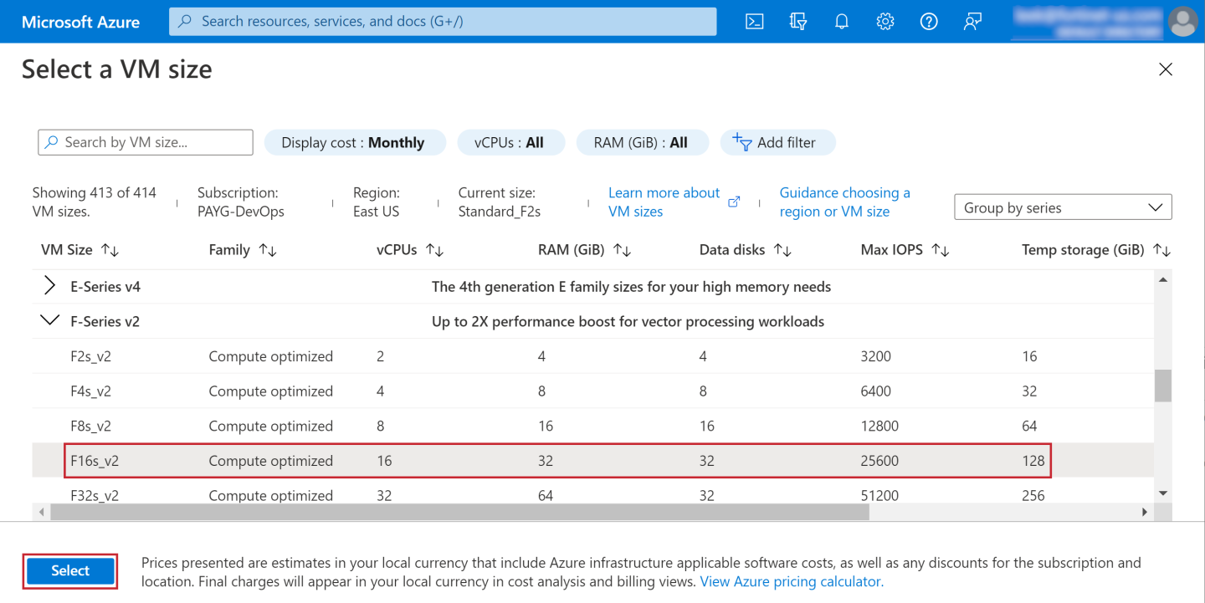Click the Add filter button
The height and width of the screenshot is (603, 1205).
tap(777, 143)
